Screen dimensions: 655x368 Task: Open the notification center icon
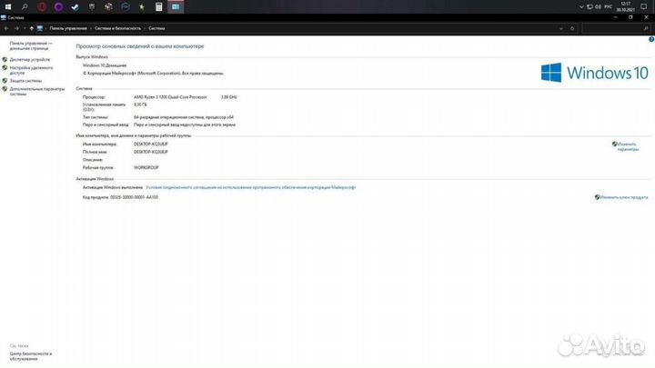click(x=644, y=6)
